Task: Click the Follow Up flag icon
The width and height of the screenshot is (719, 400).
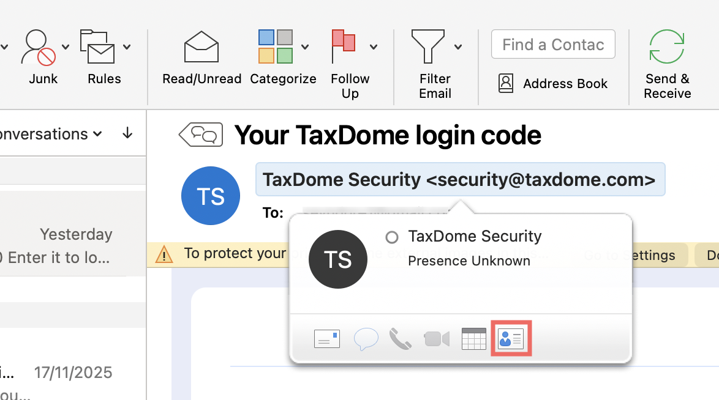Action: point(344,48)
